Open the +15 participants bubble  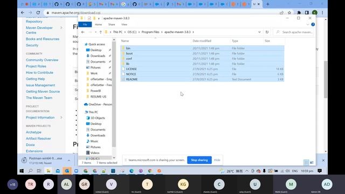12,184
